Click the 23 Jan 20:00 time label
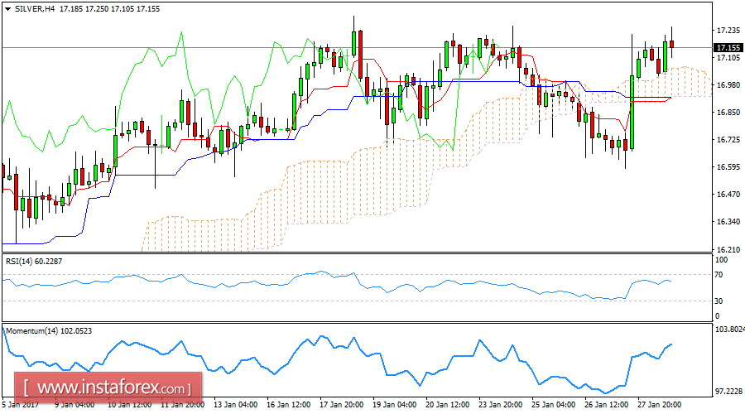This screenshot has height=414, width=745. [500, 405]
